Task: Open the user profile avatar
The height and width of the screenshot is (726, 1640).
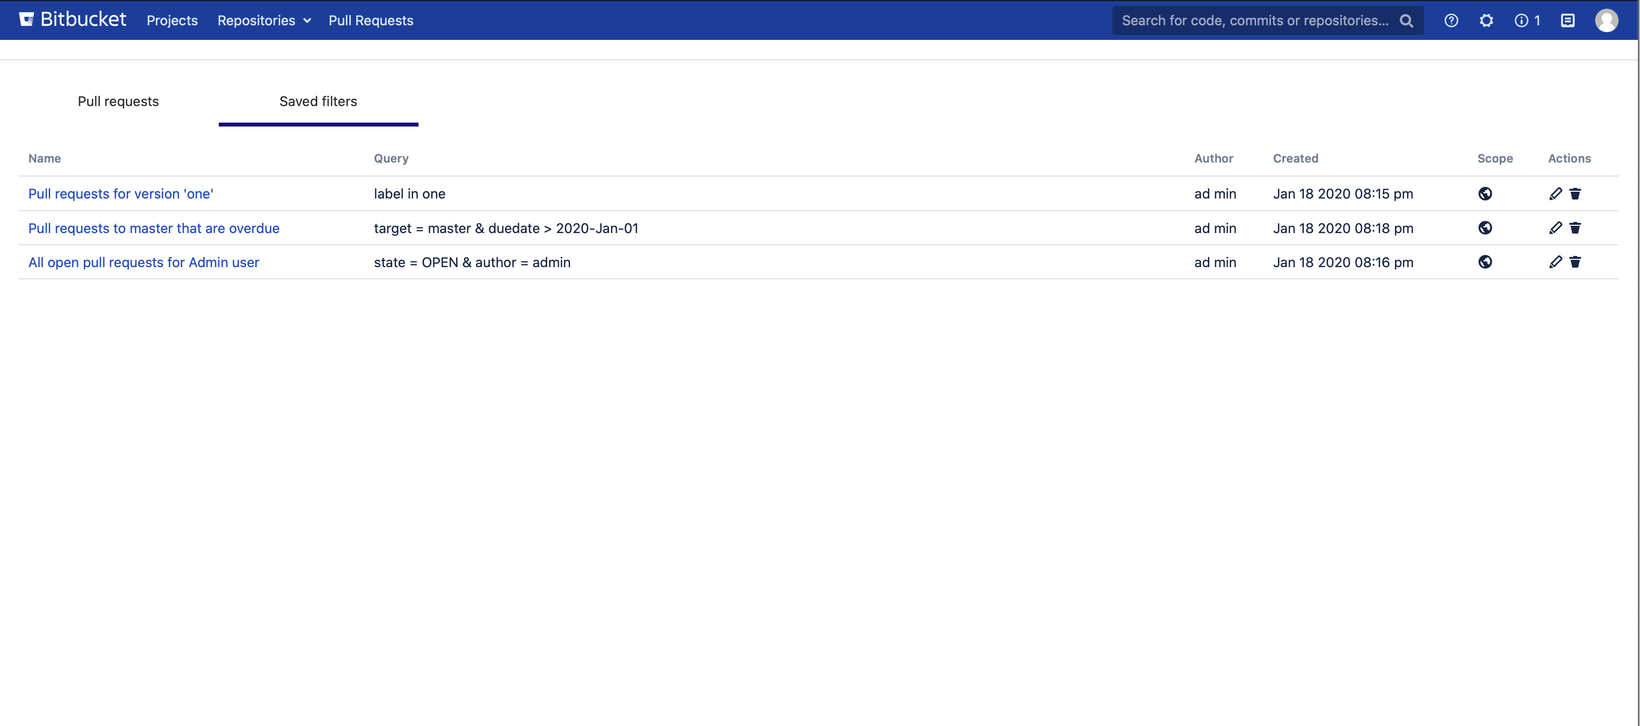Action: coord(1606,20)
